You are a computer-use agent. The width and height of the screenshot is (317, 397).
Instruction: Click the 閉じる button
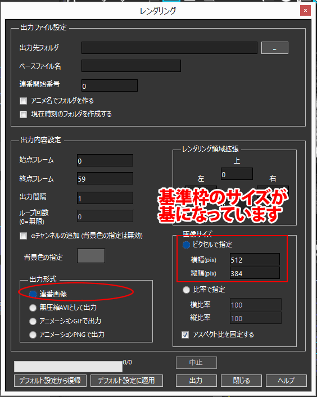(241, 381)
